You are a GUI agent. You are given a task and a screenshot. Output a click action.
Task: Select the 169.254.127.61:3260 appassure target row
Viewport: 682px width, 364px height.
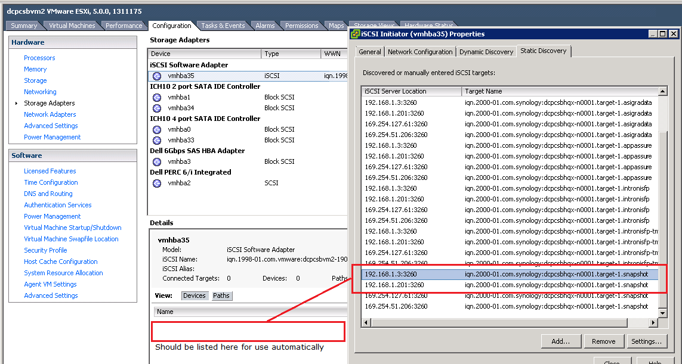tap(510, 167)
